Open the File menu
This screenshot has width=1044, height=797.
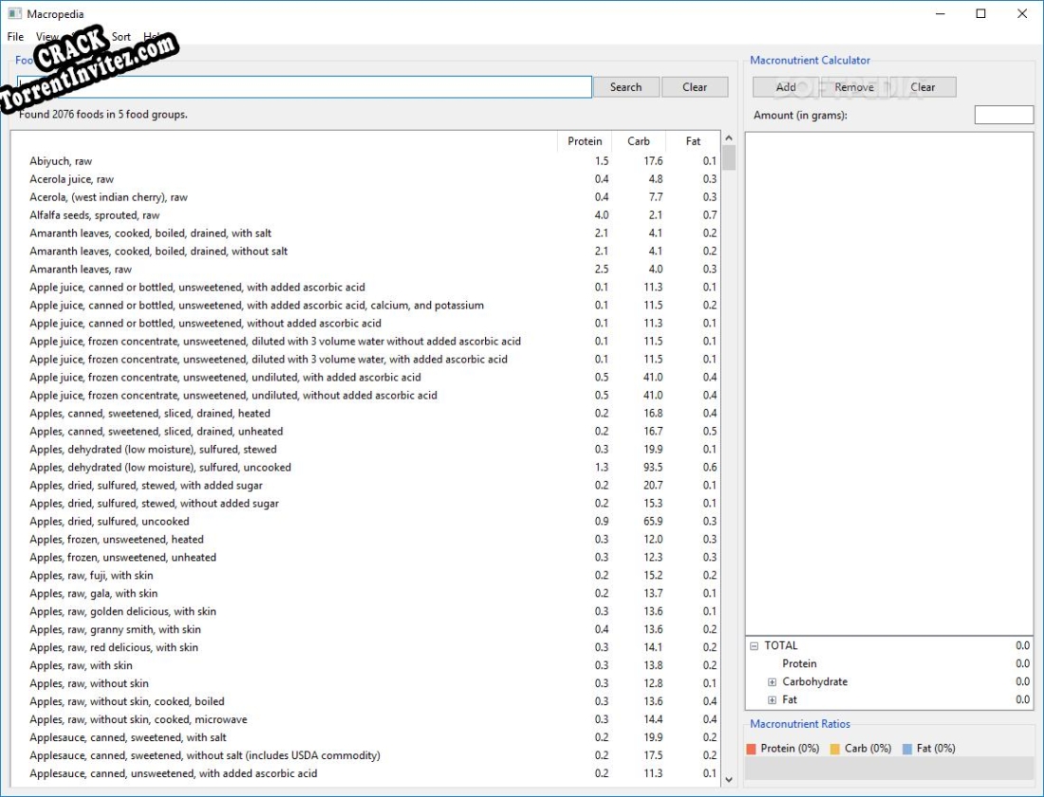(x=15, y=36)
